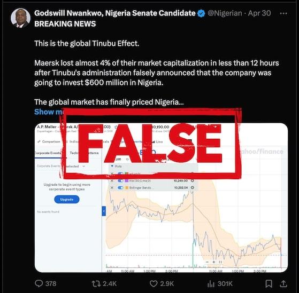The image size is (299, 293).
Task: Click the repost icon with 2.4K
Action: (95, 284)
